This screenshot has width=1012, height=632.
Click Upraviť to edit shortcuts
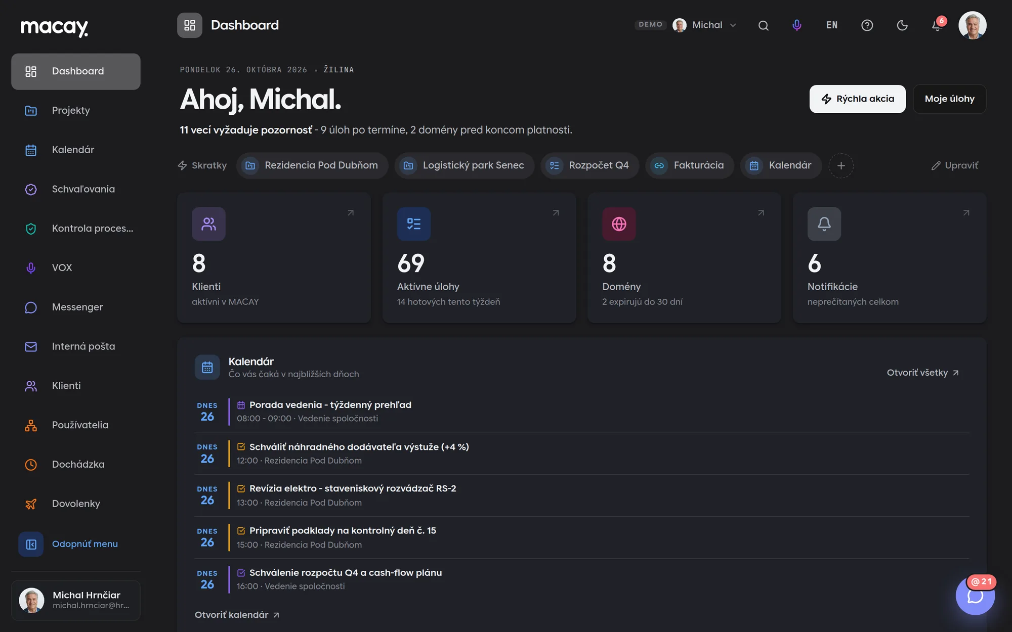click(x=955, y=165)
